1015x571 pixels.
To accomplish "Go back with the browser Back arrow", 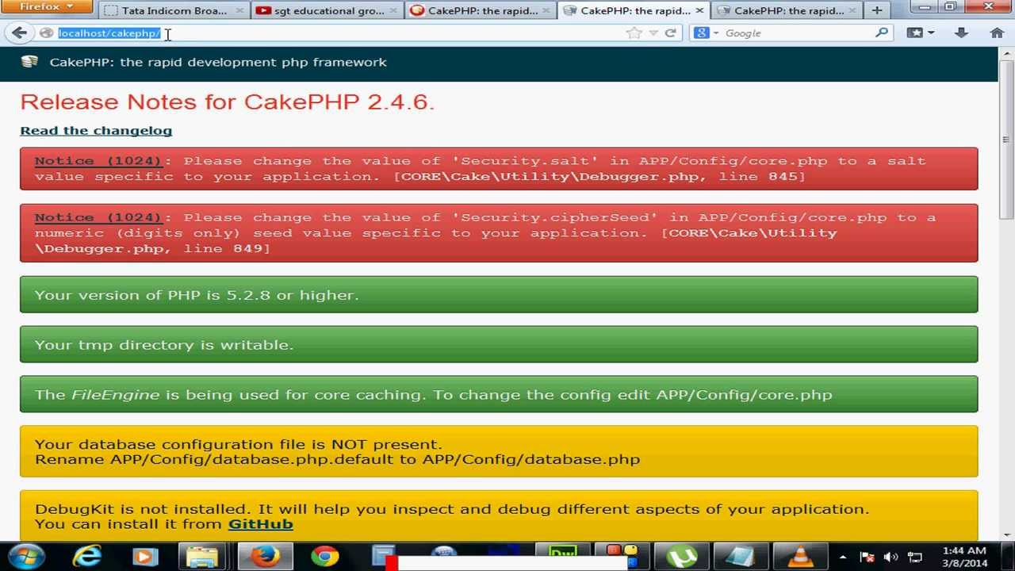I will coord(19,33).
